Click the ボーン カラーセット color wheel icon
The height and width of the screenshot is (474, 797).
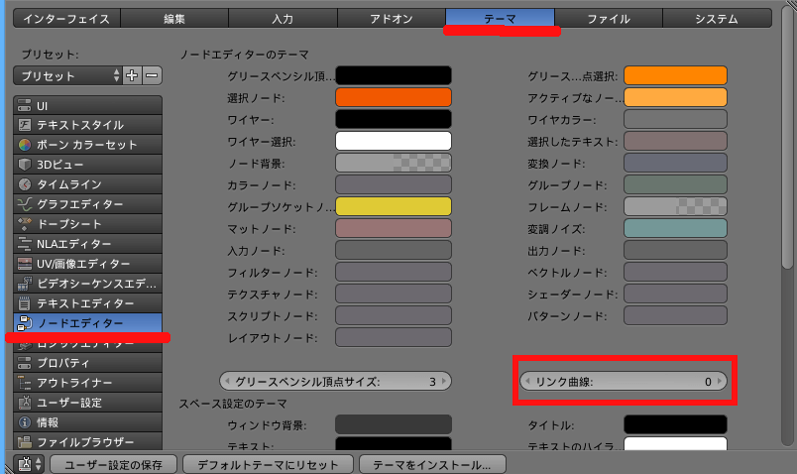click(x=24, y=145)
